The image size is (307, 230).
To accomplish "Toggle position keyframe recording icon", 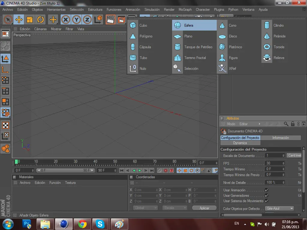I will [179, 170].
